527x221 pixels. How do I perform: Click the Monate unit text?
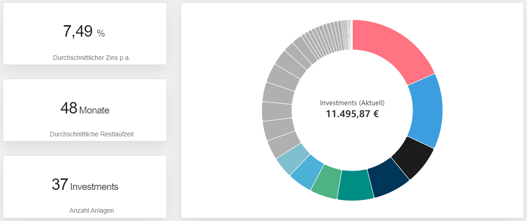tap(94, 110)
